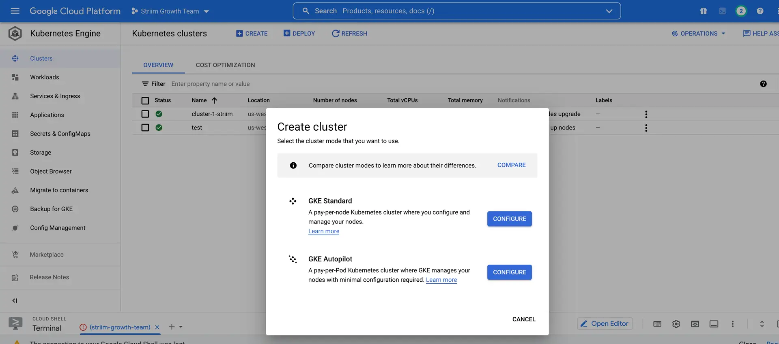Switch to the Cost Optimization tab

(x=225, y=65)
